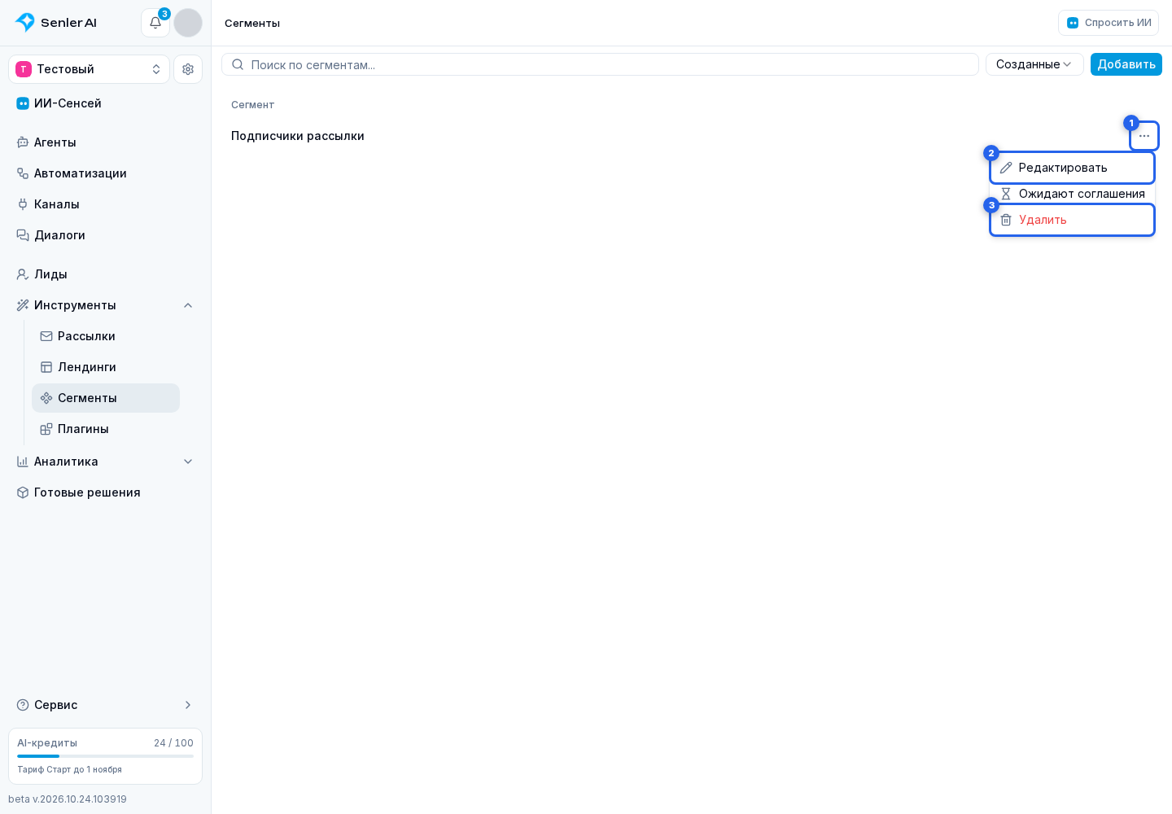
Task: Click the Сегмент column header
Action: tap(252, 105)
